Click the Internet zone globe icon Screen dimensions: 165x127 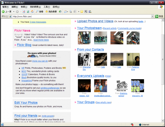(140, 125)
